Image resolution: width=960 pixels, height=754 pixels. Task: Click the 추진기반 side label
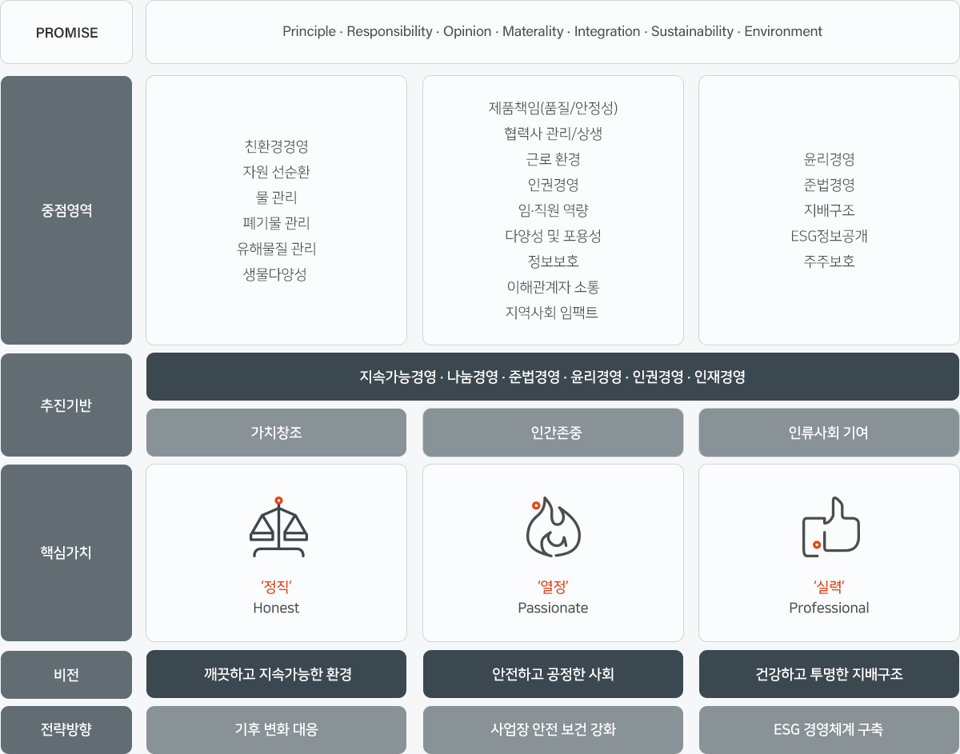coord(66,405)
